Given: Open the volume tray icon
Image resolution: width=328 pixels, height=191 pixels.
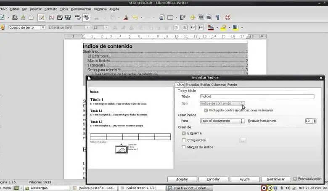Looking at the screenshot, I should (x=288, y=188).
